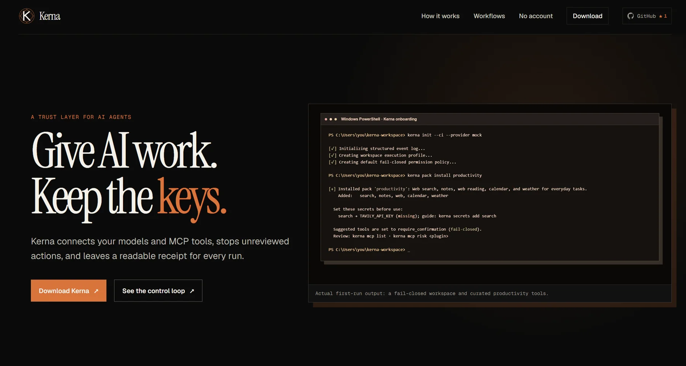Viewport: 686px width, 366px height.
Task: Go to the Workflows nav link
Action: click(x=489, y=16)
